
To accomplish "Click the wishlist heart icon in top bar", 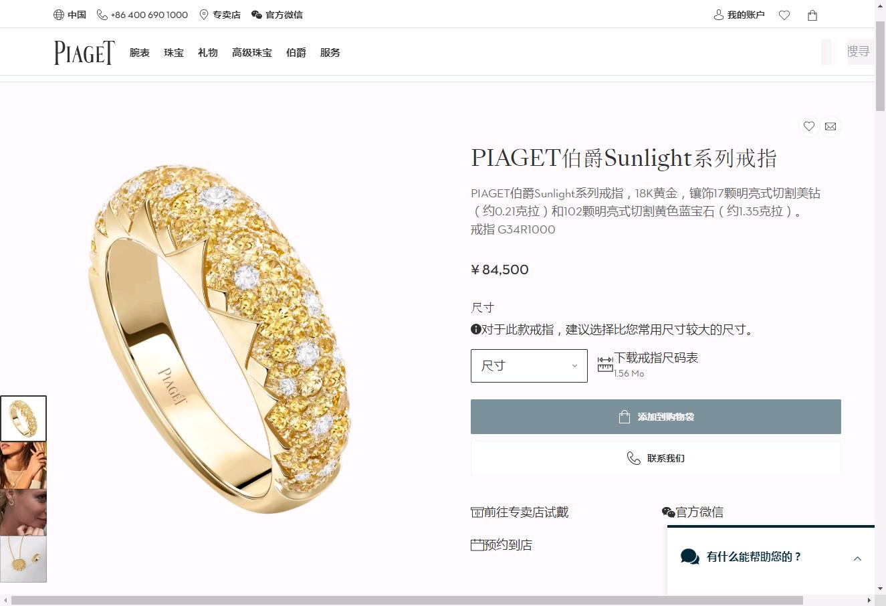I will [x=784, y=15].
